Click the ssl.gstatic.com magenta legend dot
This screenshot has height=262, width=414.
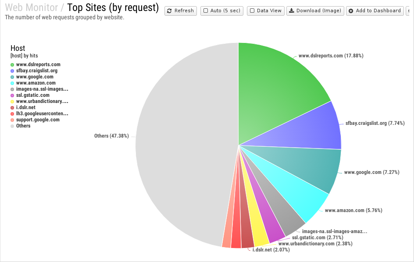[x=12, y=95]
